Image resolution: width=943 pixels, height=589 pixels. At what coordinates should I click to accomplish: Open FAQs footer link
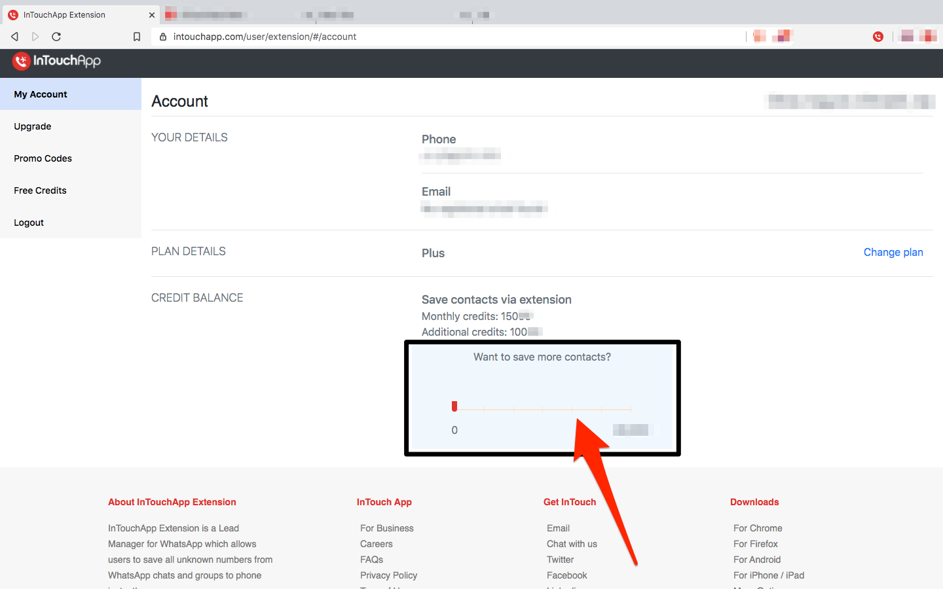tap(371, 560)
